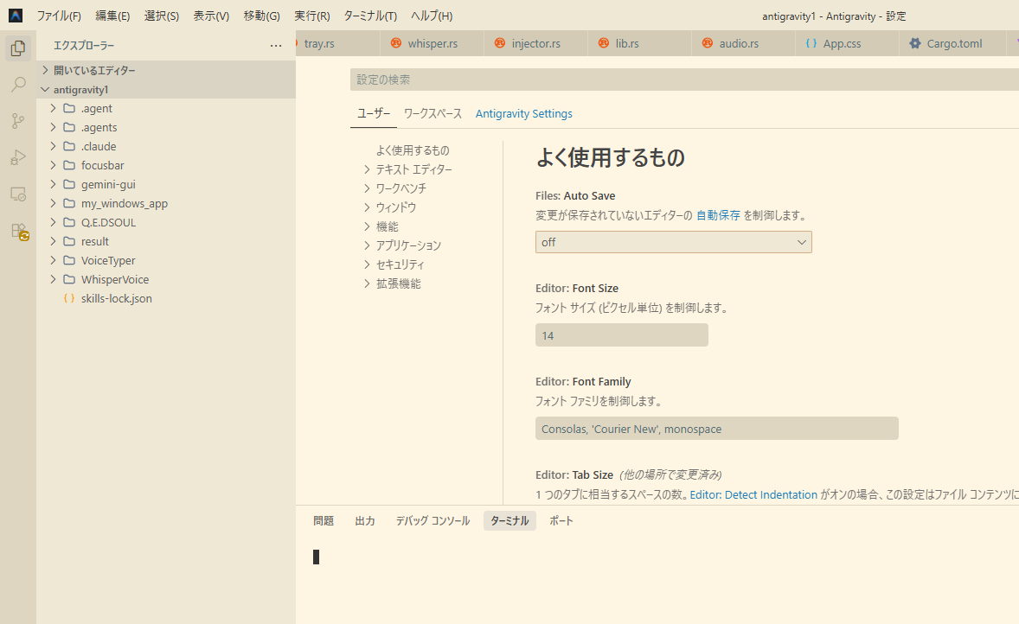Click the explorer more actions ellipsis
Screen dimensions: 1019x624
(x=276, y=46)
